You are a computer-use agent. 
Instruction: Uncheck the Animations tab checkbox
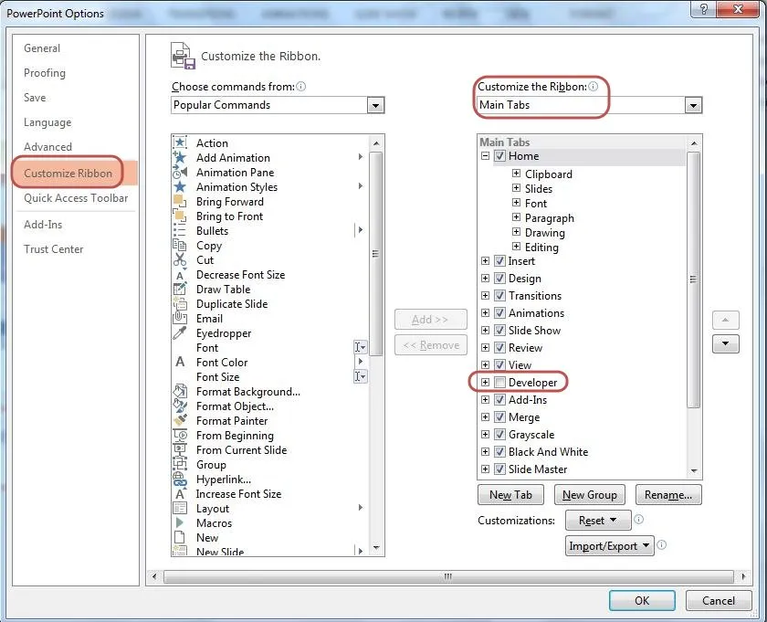[x=499, y=312]
